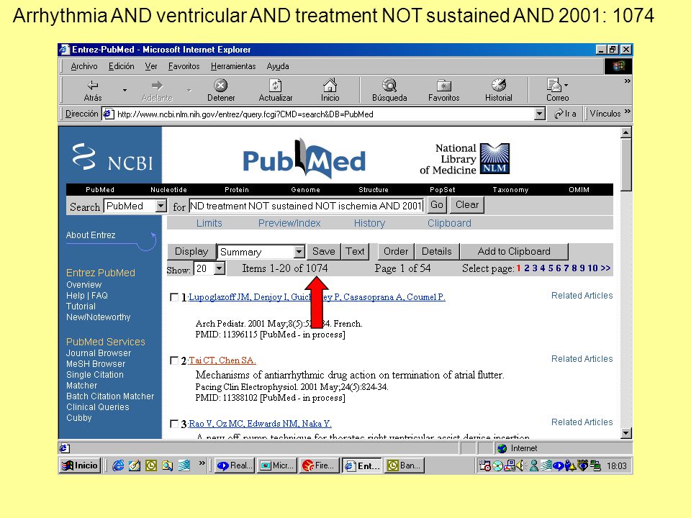This screenshot has height=518, width=691.
Task: Click the vertical scrollbar thumb
Action: (x=625, y=165)
